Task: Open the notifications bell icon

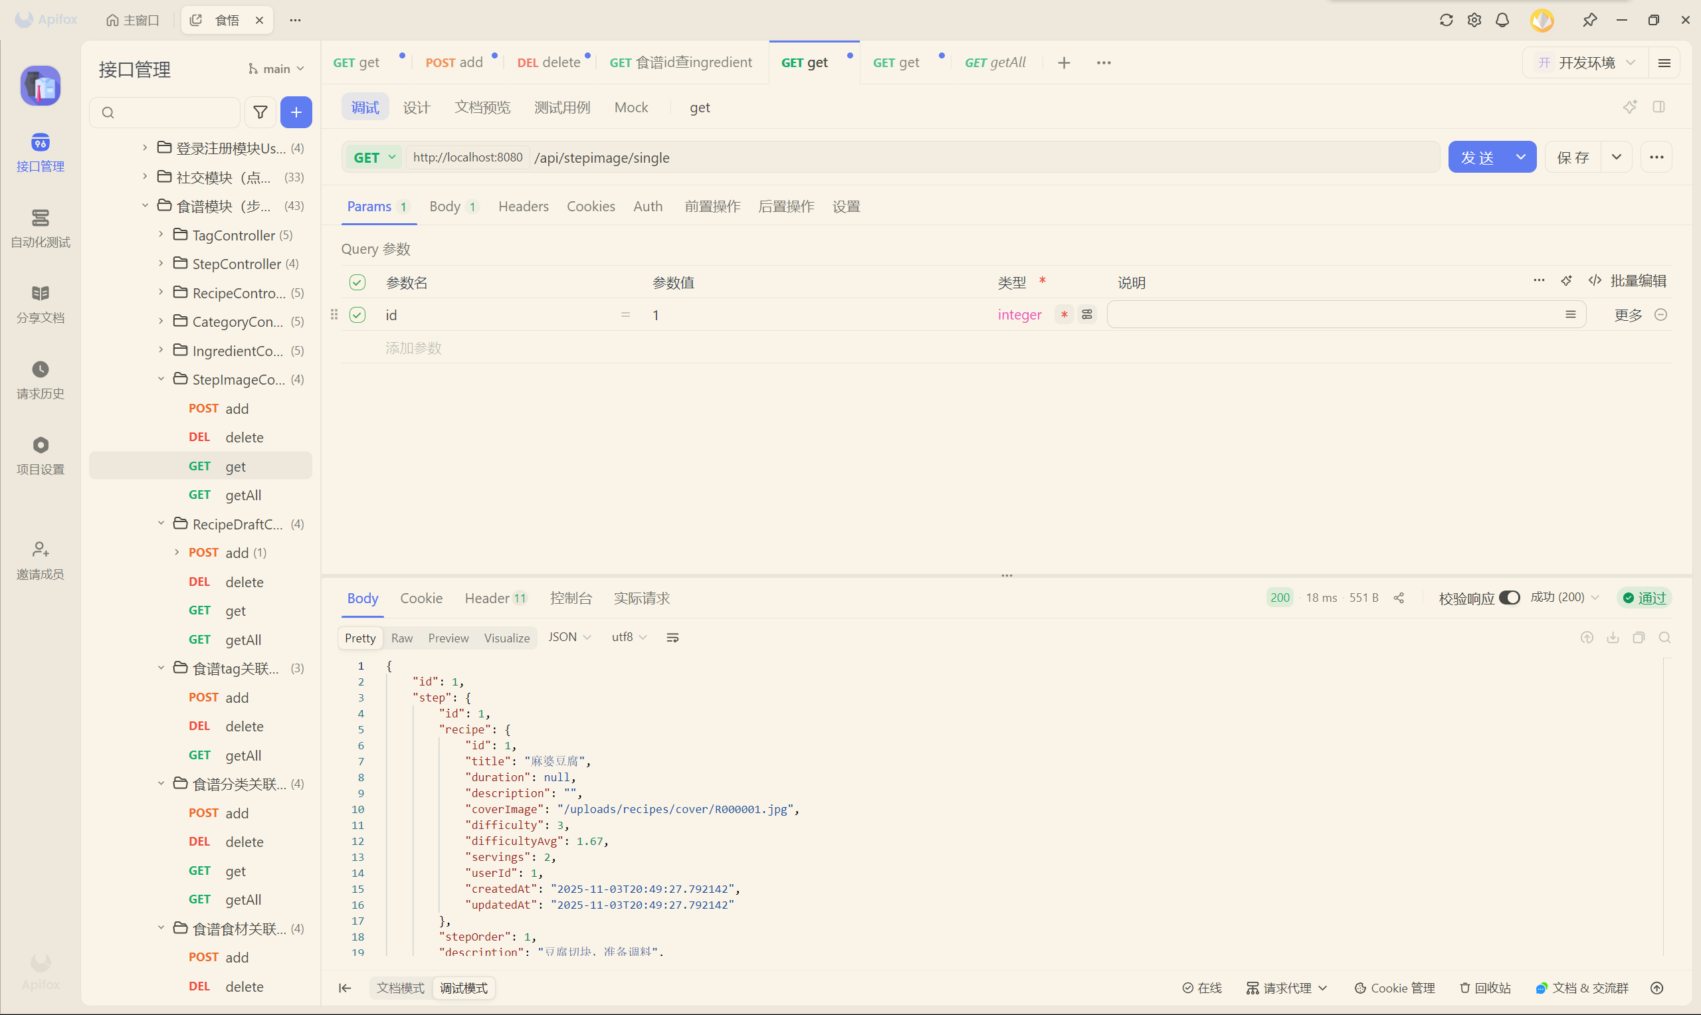Action: click(x=1502, y=20)
